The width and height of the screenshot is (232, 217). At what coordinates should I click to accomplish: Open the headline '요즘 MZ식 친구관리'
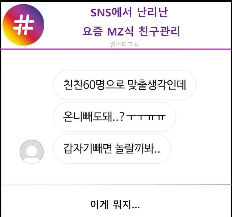pyautogui.click(x=131, y=31)
